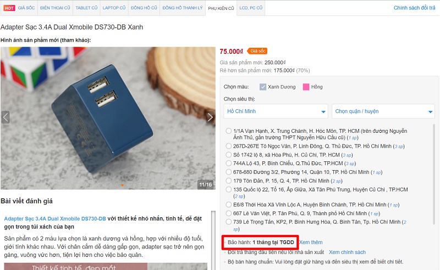Open the ĐIỆN THOẠI CŨ tab
Viewport: 440px width, 270px height.
[55, 8]
